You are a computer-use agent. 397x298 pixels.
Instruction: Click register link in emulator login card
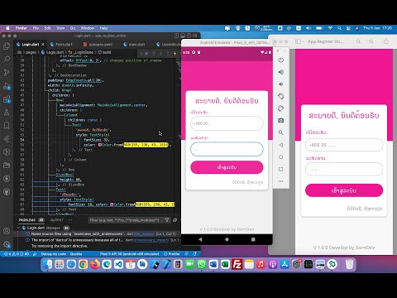[247, 182]
